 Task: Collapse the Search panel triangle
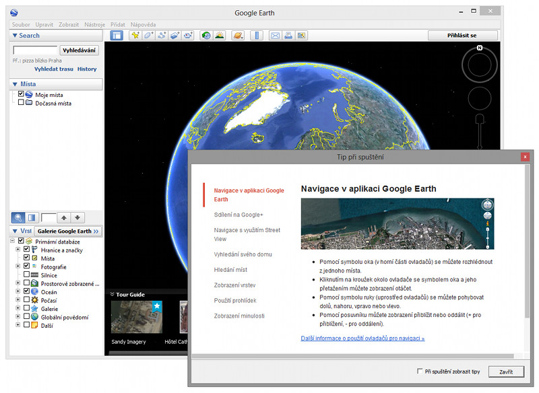[x=15, y=36]
